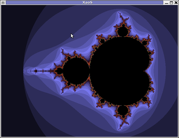Click the XaoS title bar label
179x138 pixels.
pyautogui.click(x=88, y=3)
